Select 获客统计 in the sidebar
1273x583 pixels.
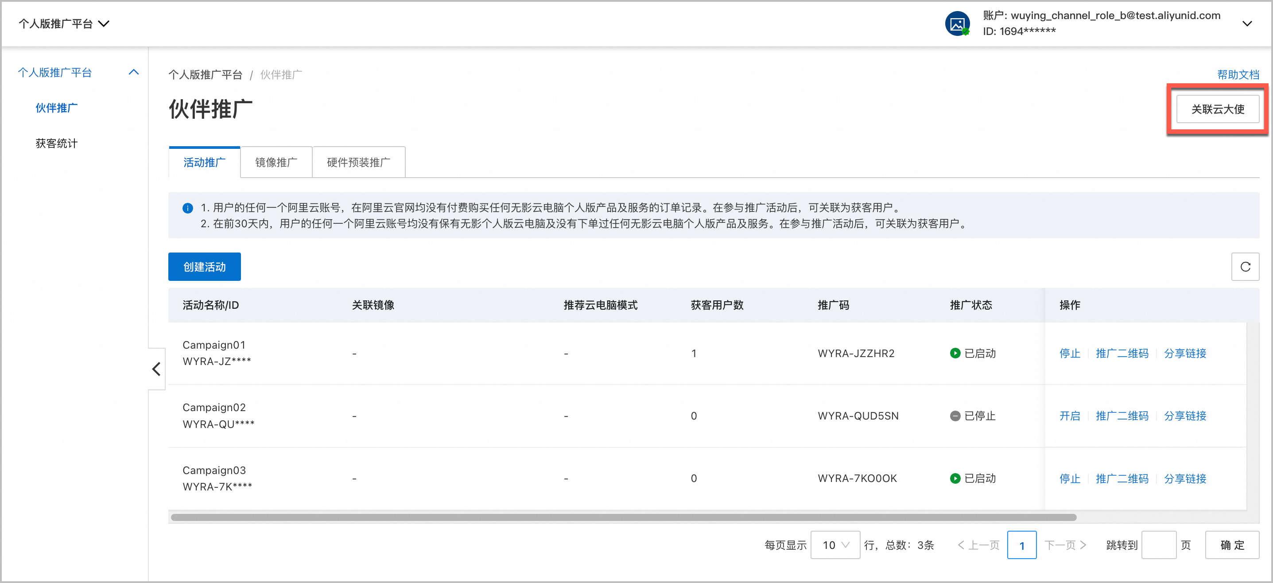(56, 143)
